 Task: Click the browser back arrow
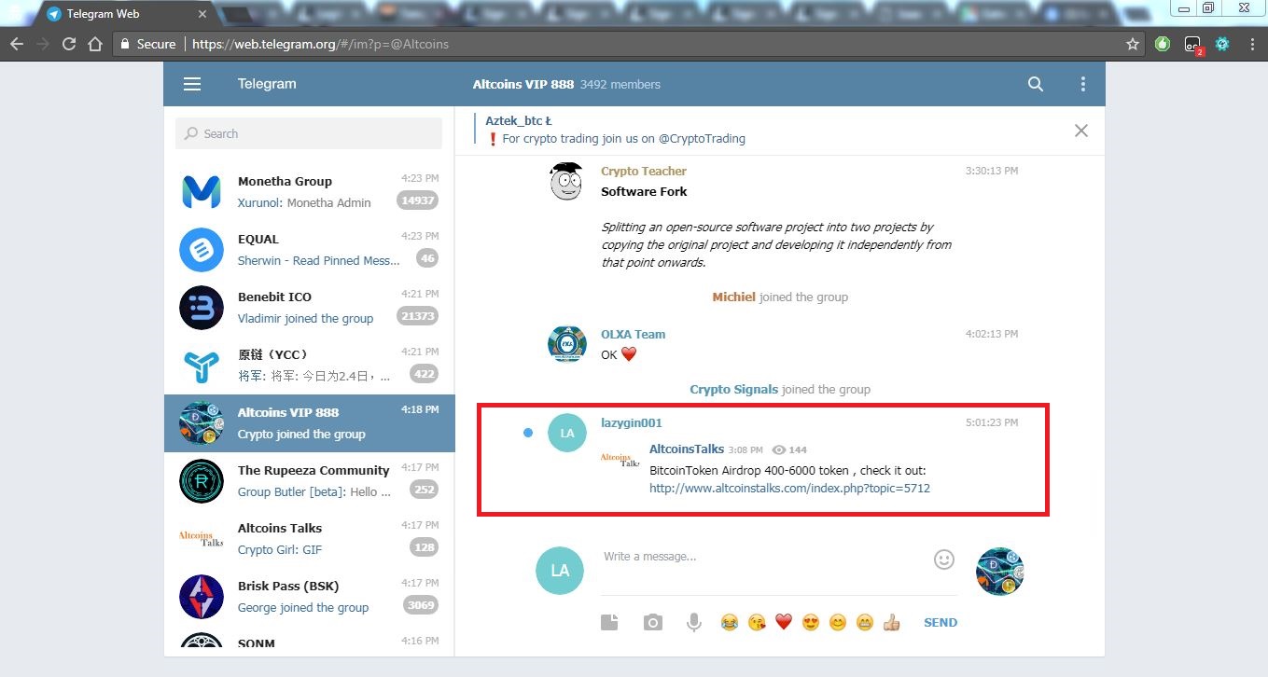pos(17,44)
